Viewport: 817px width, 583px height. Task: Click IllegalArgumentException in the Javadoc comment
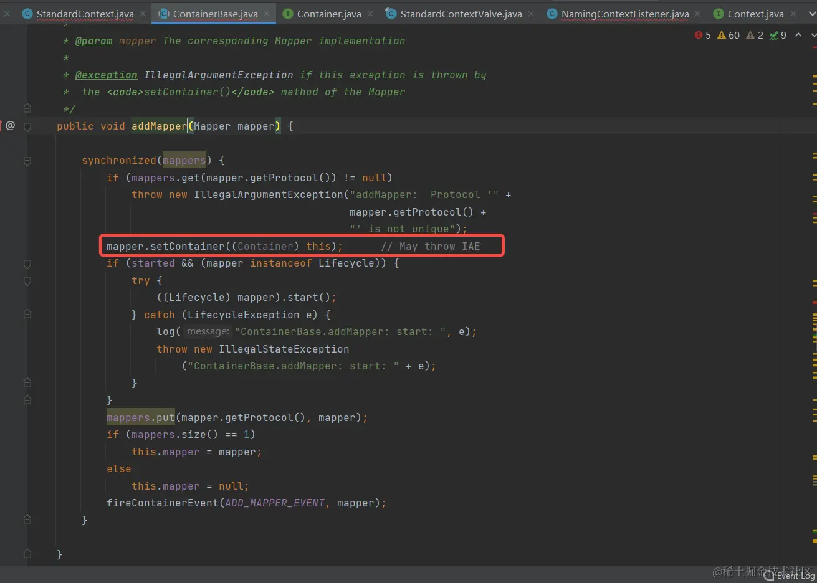tap(218, 75)
